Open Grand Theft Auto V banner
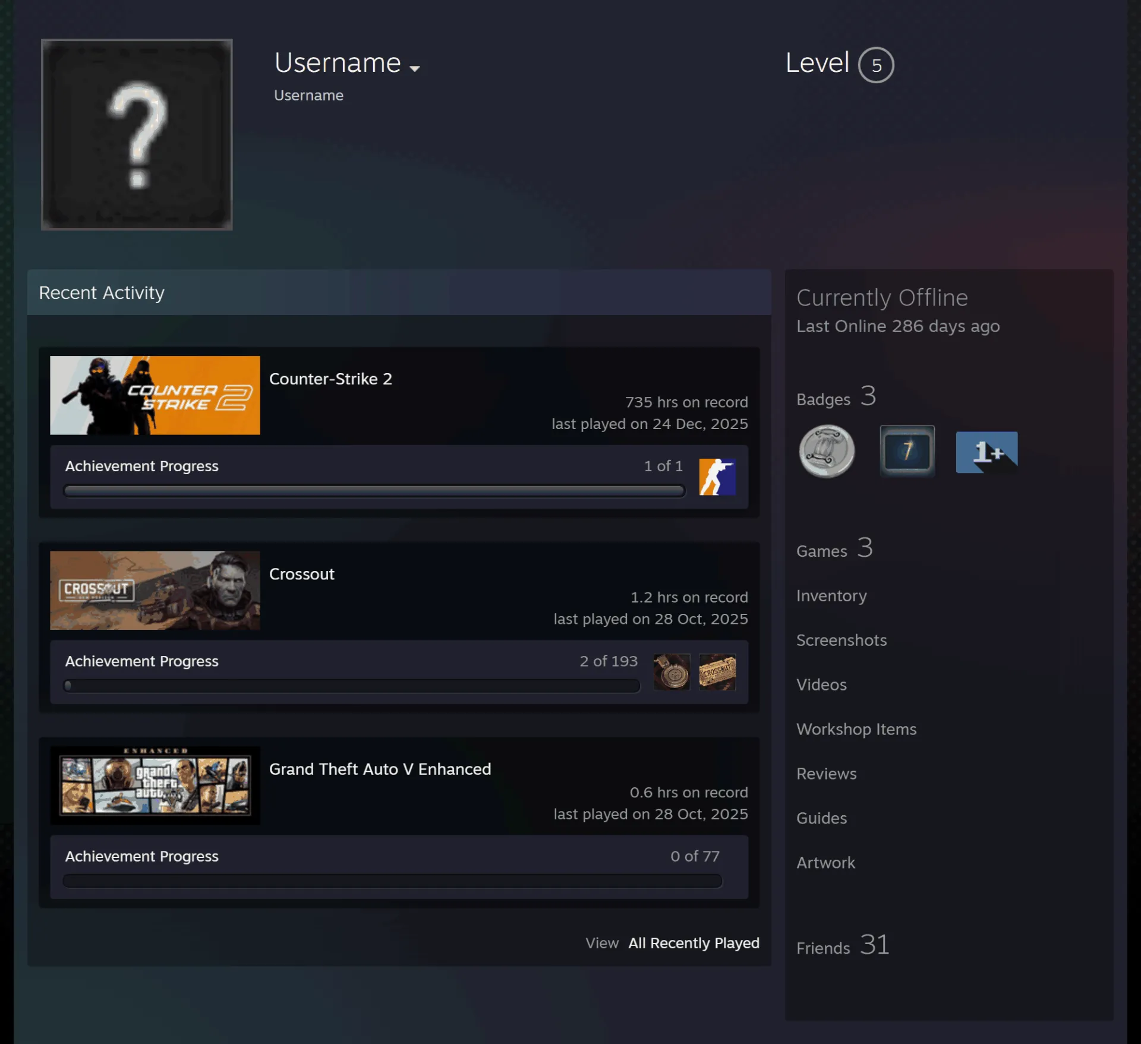The image size is (1141, 1044). [155, 785]
